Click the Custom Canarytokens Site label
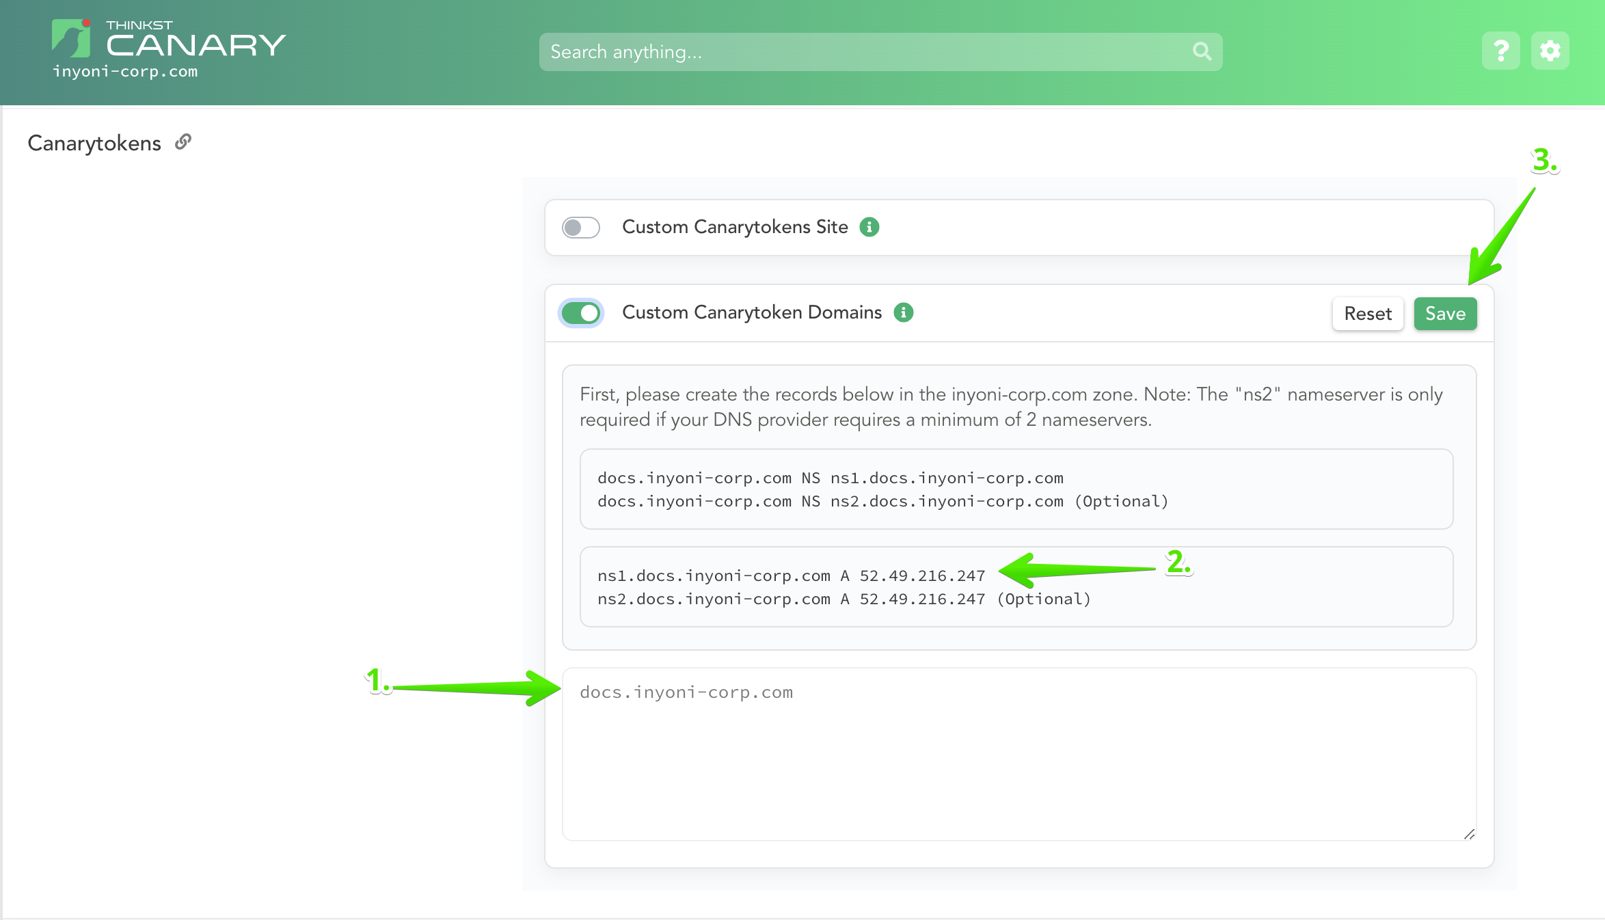This screenshot has height=920, width=1605. pyautogui.click(x=735, y=227)
